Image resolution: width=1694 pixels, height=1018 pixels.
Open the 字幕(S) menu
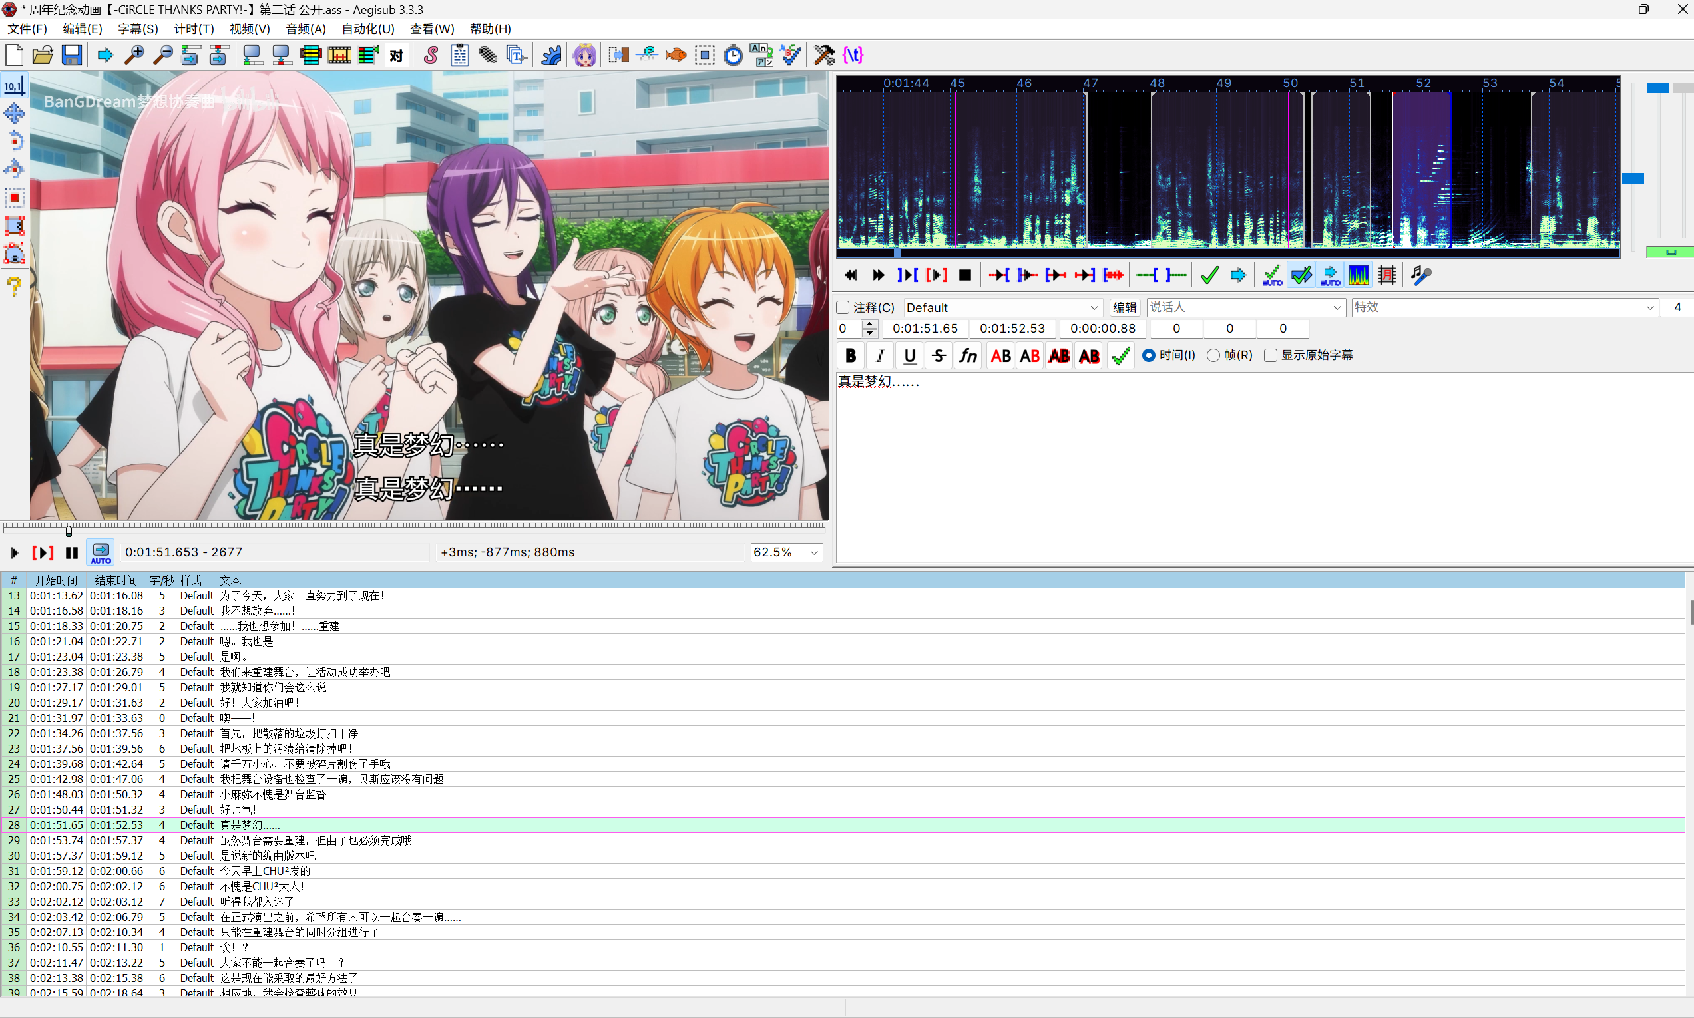138,29
